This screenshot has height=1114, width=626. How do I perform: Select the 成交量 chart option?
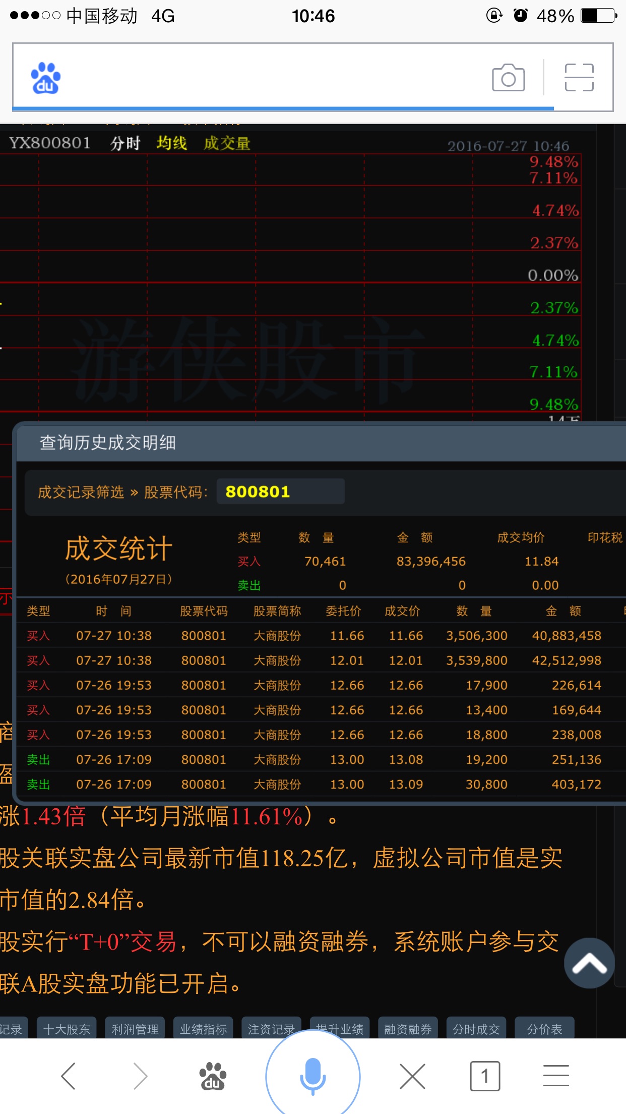[x=227, y=143]
